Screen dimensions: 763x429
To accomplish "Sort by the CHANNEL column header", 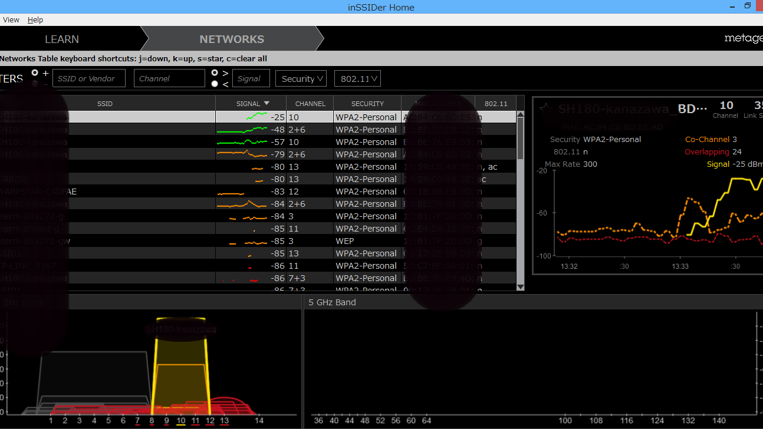I will pyautogui.click(x=310, y=103).
